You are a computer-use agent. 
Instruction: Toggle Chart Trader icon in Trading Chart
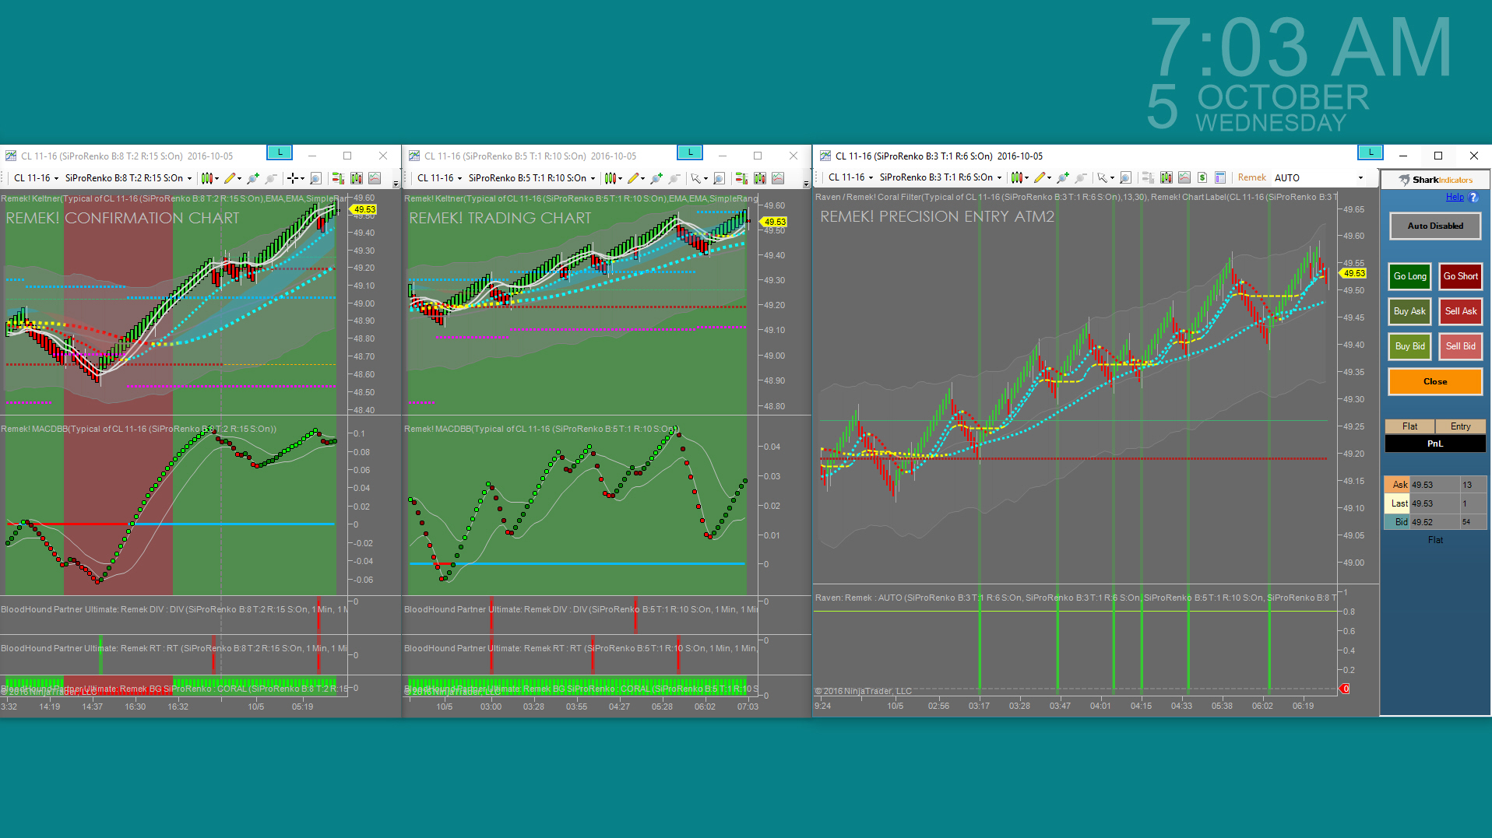pyautogui.click(x=741, y=178)
